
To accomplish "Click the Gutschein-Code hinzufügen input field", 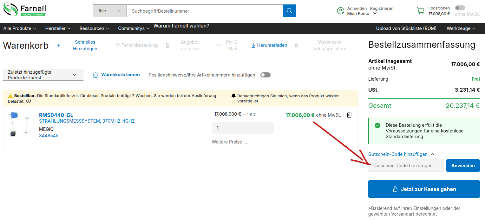I will pos(406,166).
